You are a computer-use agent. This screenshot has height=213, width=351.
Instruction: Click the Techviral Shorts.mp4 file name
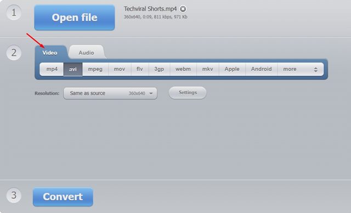coord(150,9)
